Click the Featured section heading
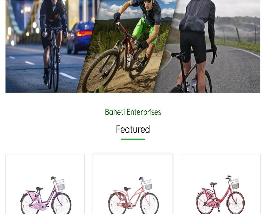 pos(133,129)
